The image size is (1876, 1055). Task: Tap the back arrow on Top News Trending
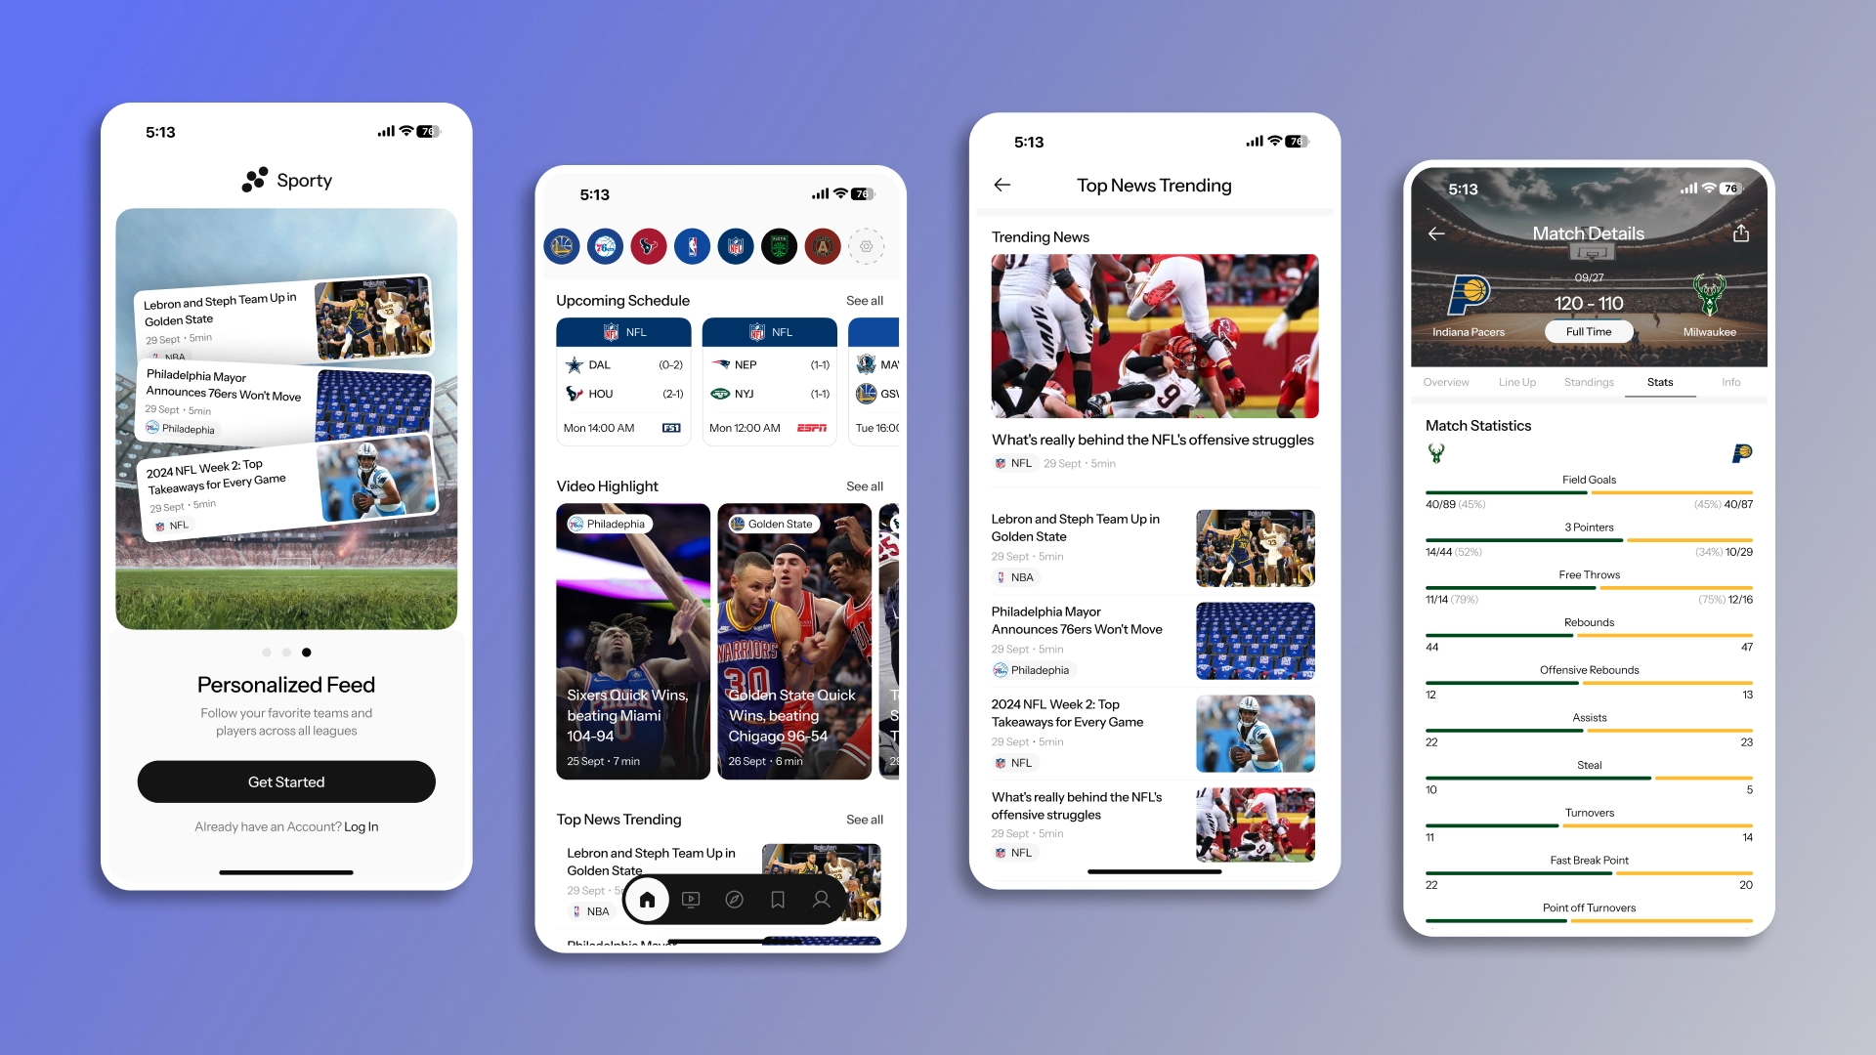[1003, 185]
